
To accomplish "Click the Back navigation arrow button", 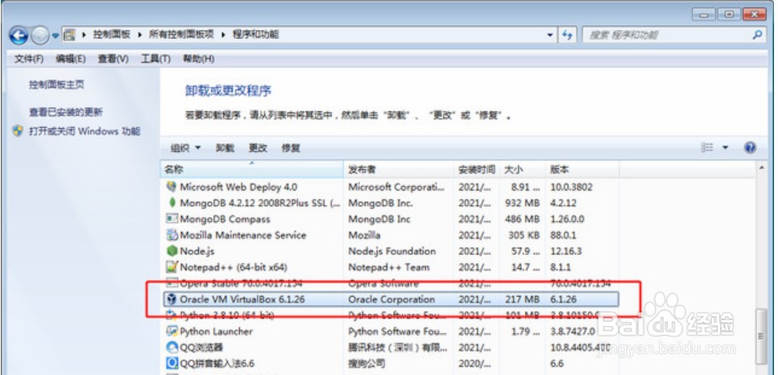I will (x=19, y=35).
